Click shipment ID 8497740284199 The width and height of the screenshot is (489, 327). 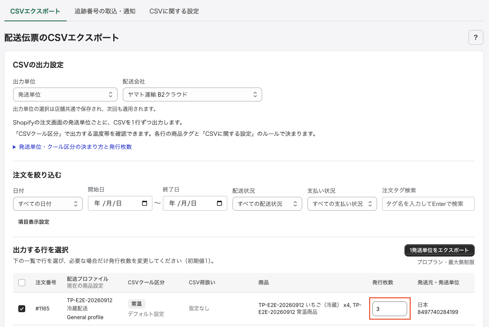click(x=438, y=312)
